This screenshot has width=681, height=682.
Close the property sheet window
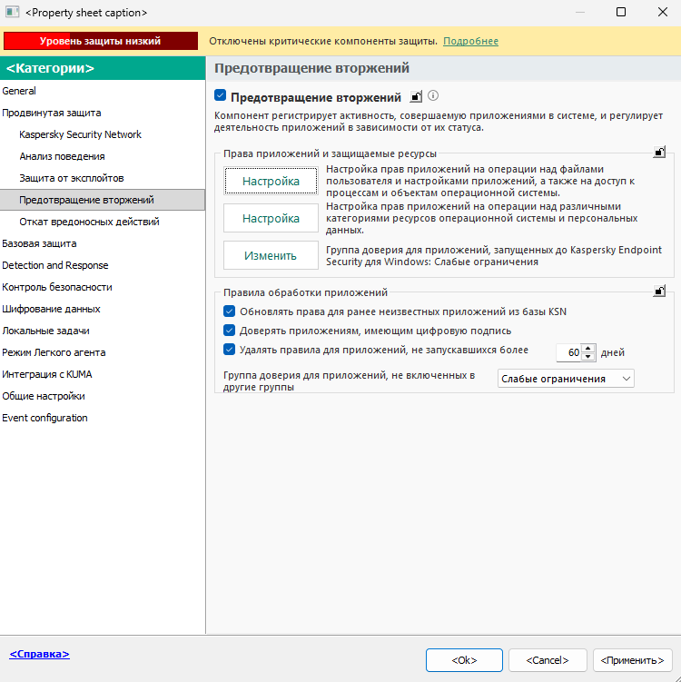(x=663, y=12)
